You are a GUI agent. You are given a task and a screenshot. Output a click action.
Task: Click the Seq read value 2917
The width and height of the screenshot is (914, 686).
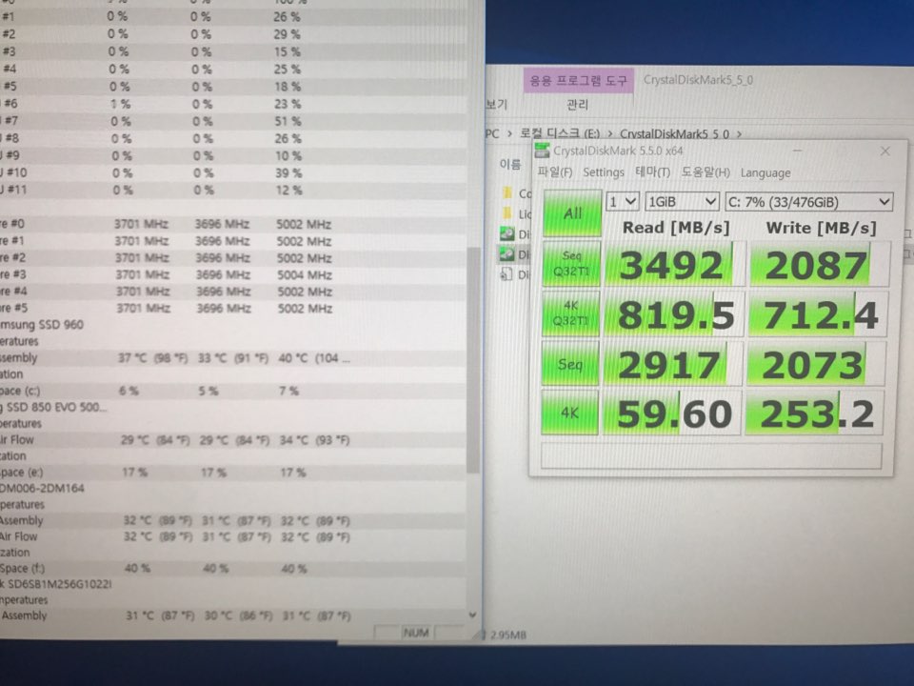point(671,365)
